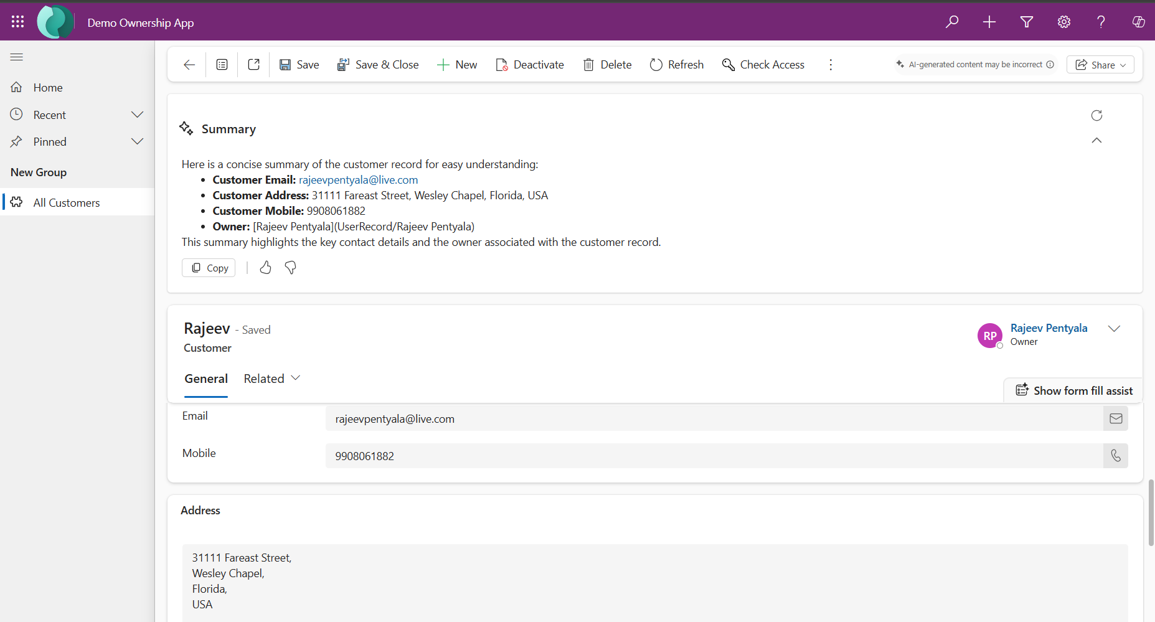Screen dimensions: 1155x622
Task: Click the phone icon beside Mobile field
Action: click(1115, 456)
